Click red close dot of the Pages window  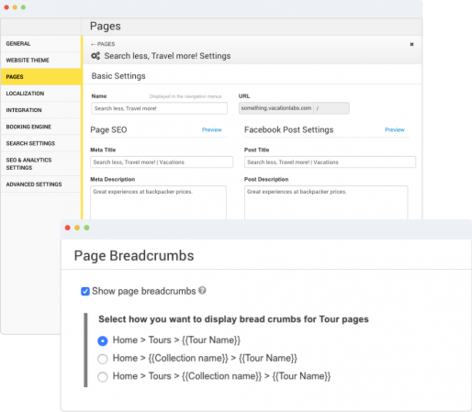[x=6, y=7]
